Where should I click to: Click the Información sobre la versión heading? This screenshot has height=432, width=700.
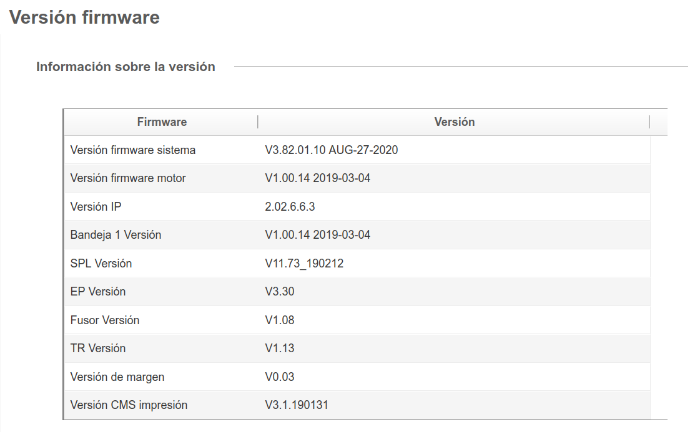point(126,67)
